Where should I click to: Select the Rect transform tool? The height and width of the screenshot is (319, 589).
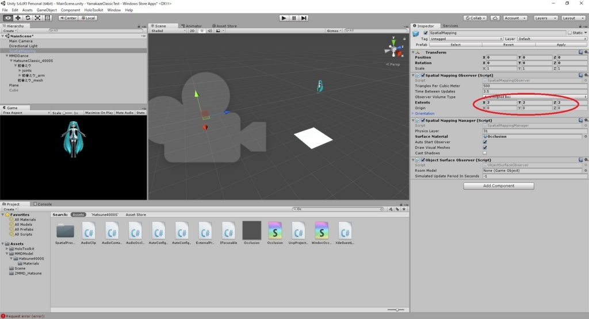[x=47, y=18]
